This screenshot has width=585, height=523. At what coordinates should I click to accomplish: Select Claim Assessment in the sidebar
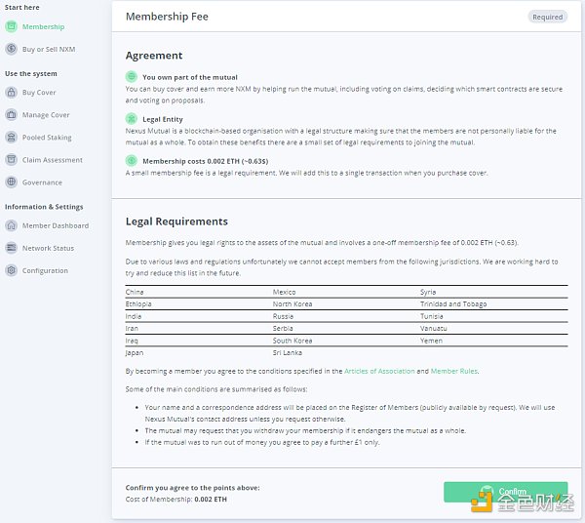(53, 160)
